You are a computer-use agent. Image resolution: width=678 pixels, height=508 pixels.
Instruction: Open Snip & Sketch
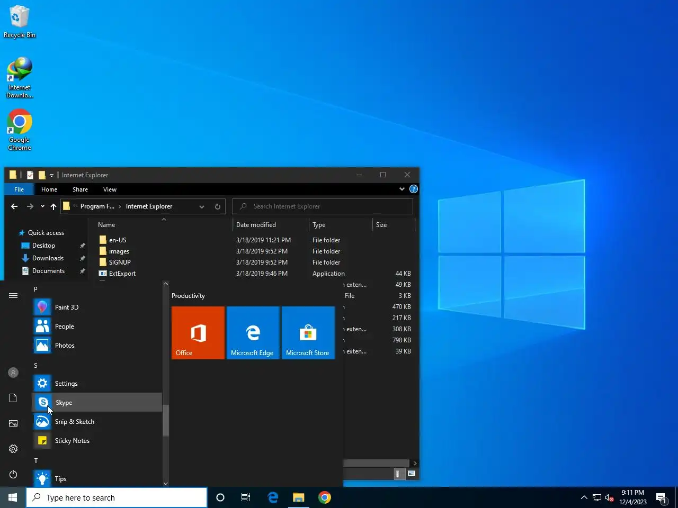pos(97,422)
